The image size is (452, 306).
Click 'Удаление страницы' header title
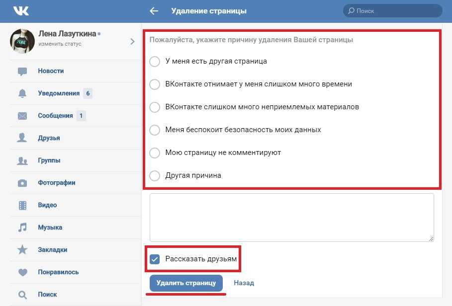[x=209, y=11]
